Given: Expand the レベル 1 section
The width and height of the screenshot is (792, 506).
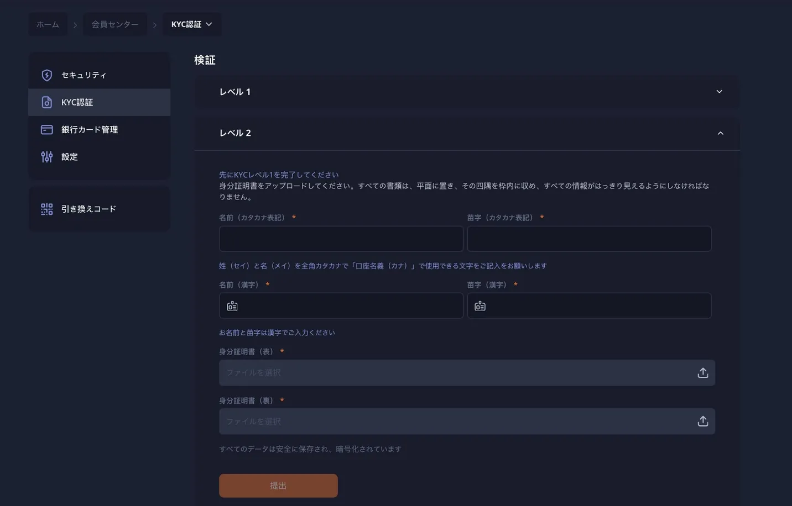Looking at the screenshot, I should pos(719,91).
